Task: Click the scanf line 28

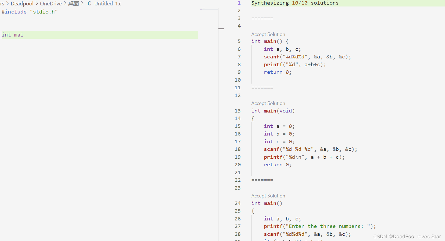Action: click(x=307, y=234)
